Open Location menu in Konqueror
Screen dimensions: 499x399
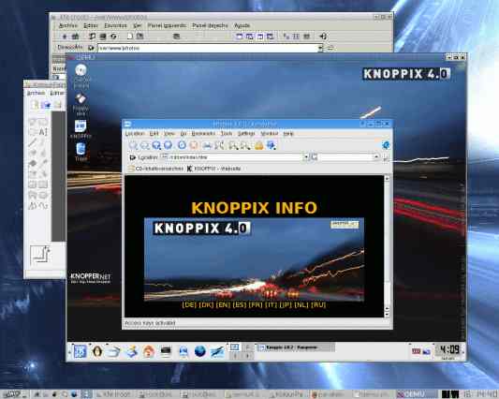click(135, 133)
